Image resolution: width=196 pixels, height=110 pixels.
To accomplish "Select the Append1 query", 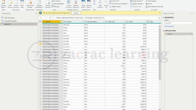I will (19, 24).
